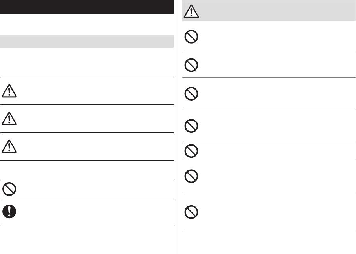Click the vertical divider line between the two columns
This screenshot has height=254, width=356.
point(178,127)
